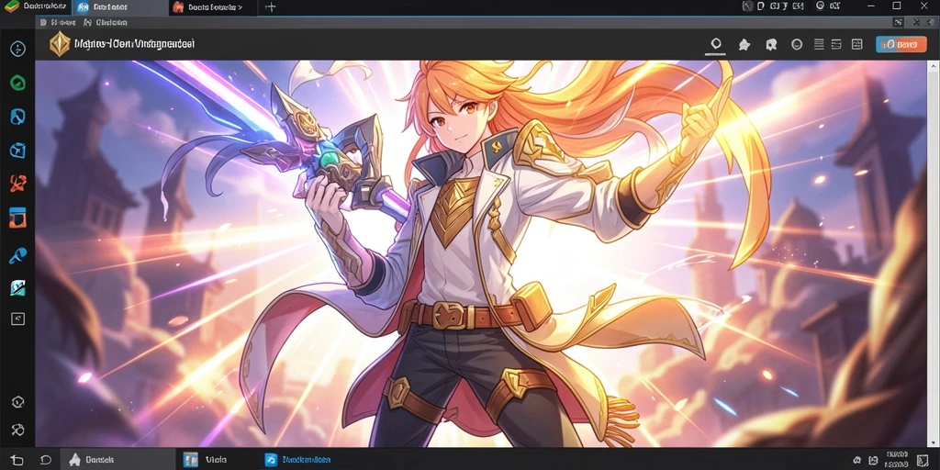Screen dimensions: 940x470
Task: Open the blue rounded icon below green one
Action: [x=18, y=117]
